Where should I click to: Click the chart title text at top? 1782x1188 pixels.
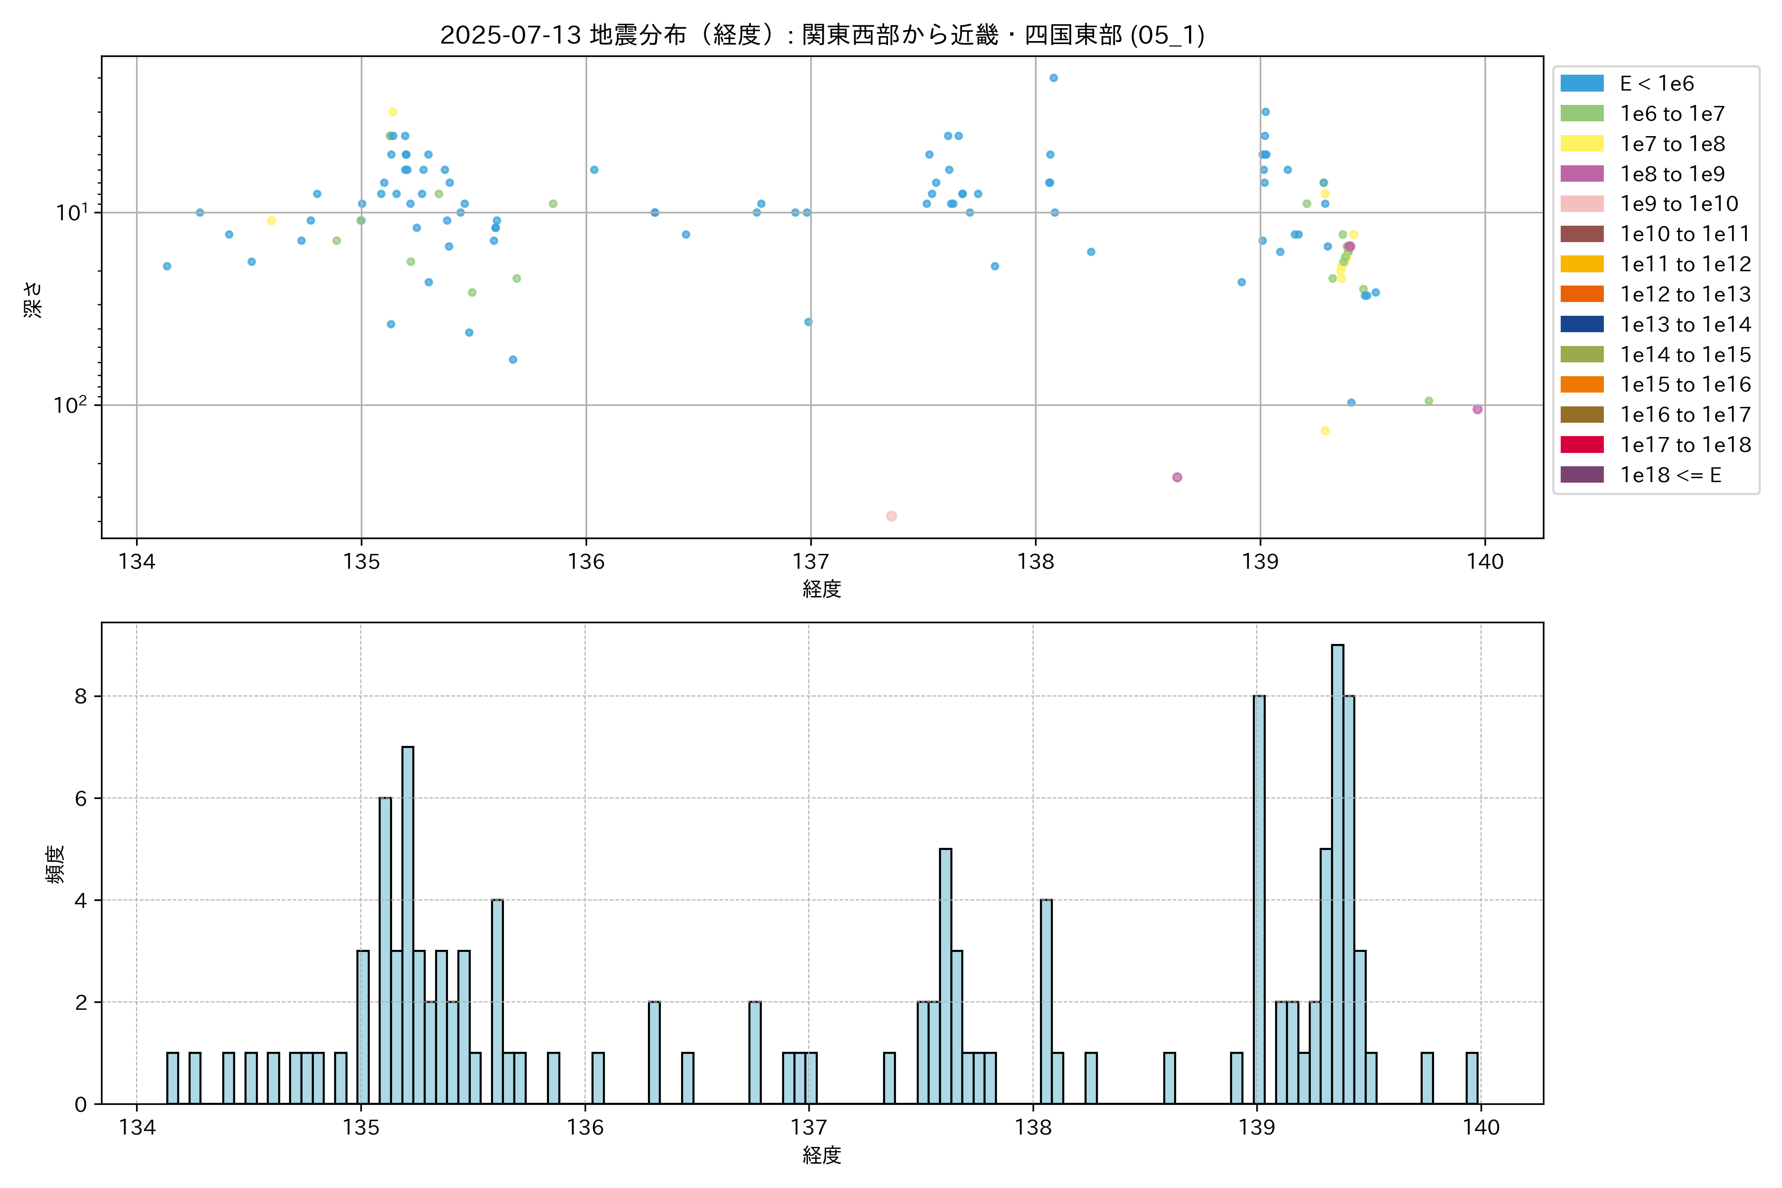coord(822,35)
